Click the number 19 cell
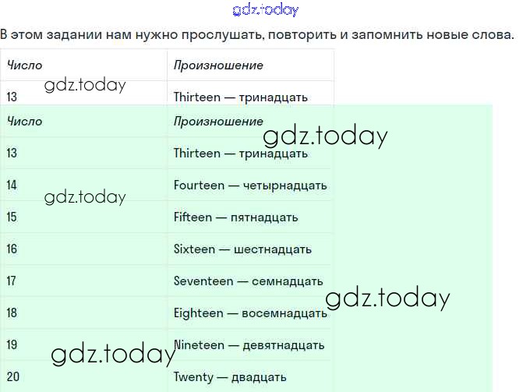Screen dimensions: 530x392 [12, 345]
